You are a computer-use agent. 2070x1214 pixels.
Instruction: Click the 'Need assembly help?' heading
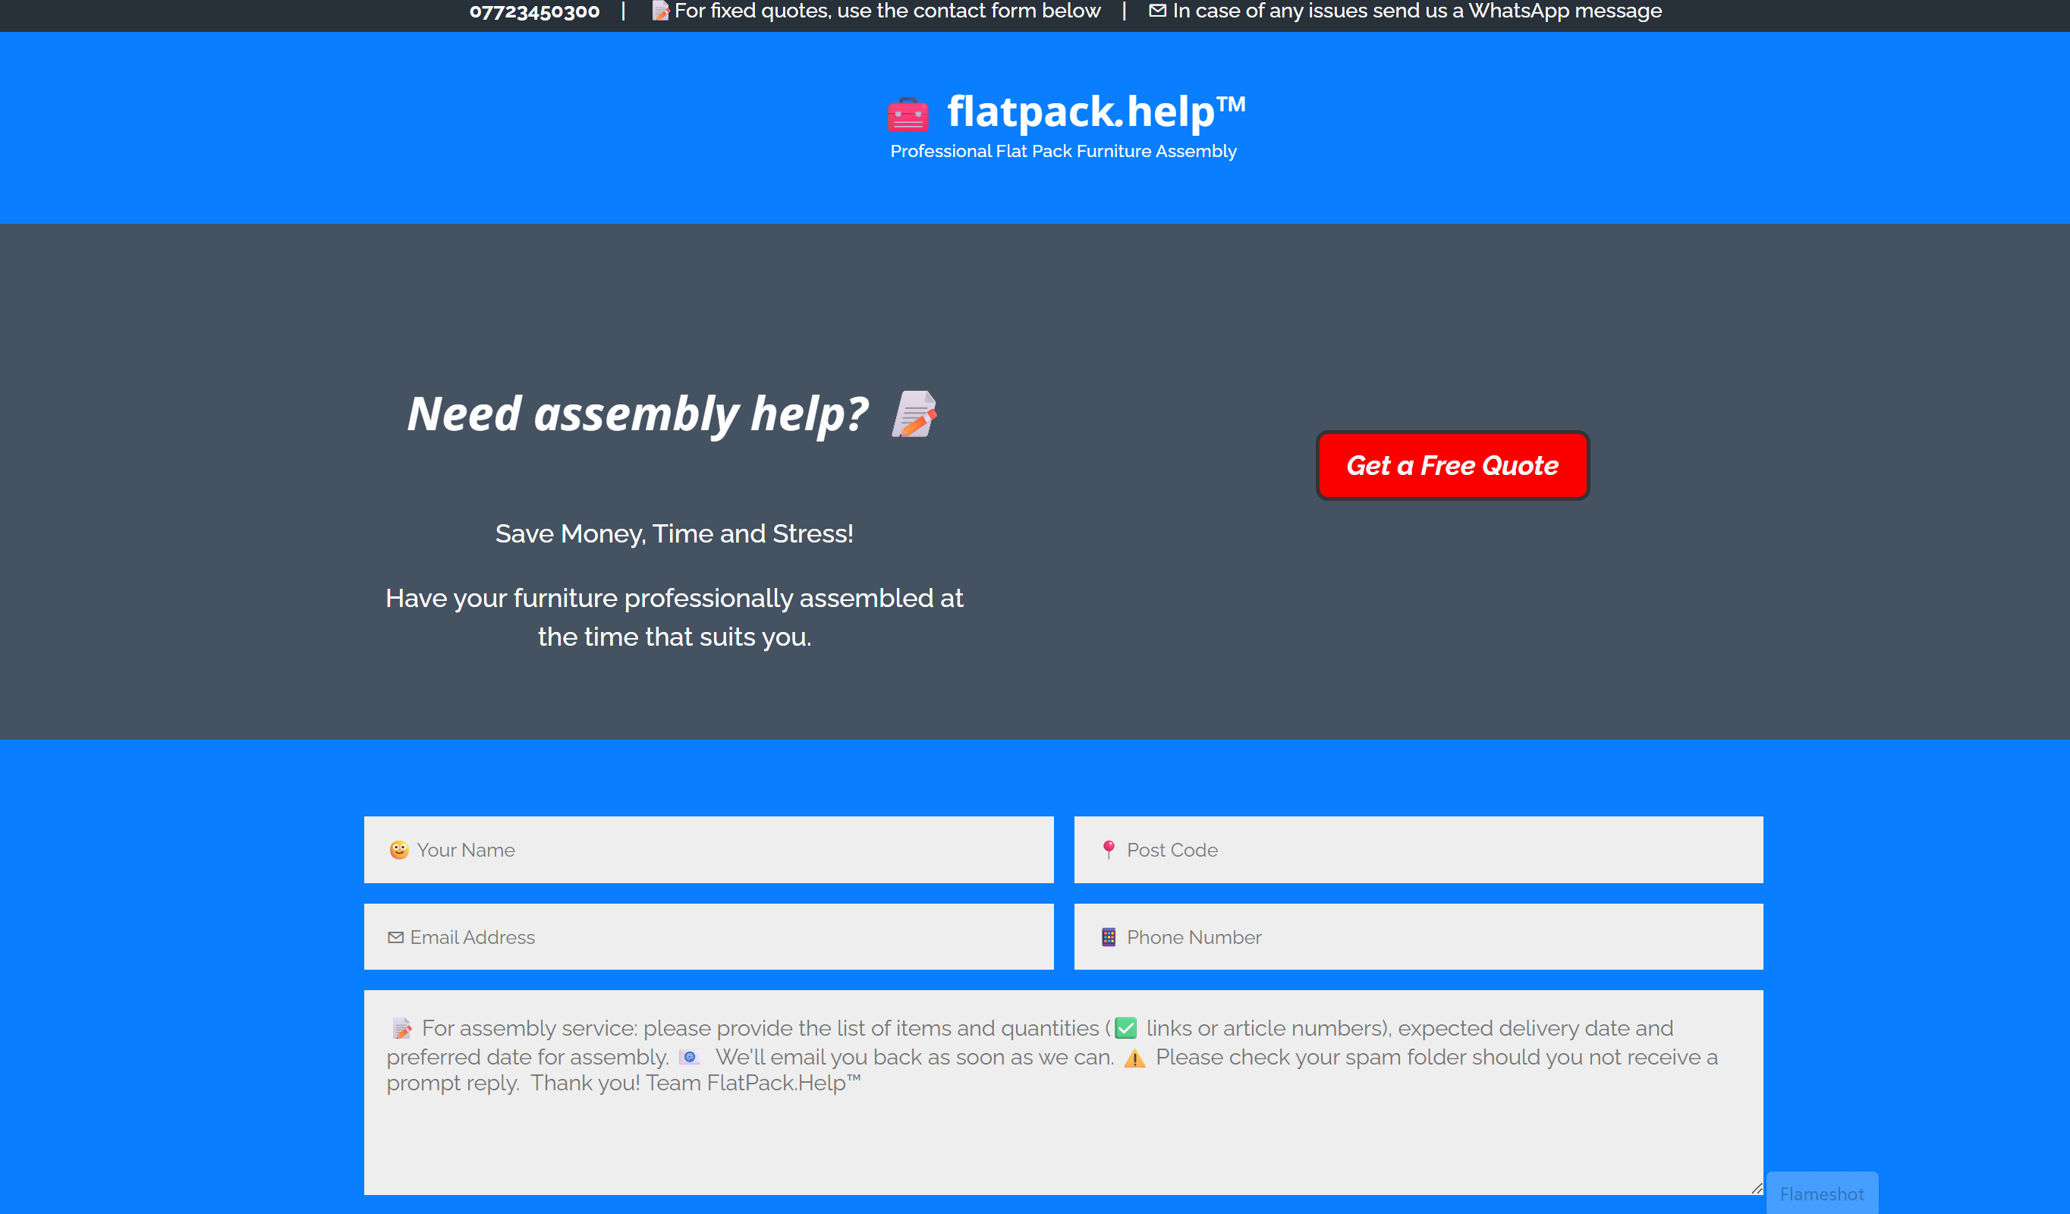[x=637, y=414]
